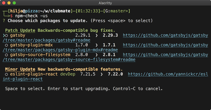
Task: Click the 'Choose which packages to update.' prompt
Action: 47,21
